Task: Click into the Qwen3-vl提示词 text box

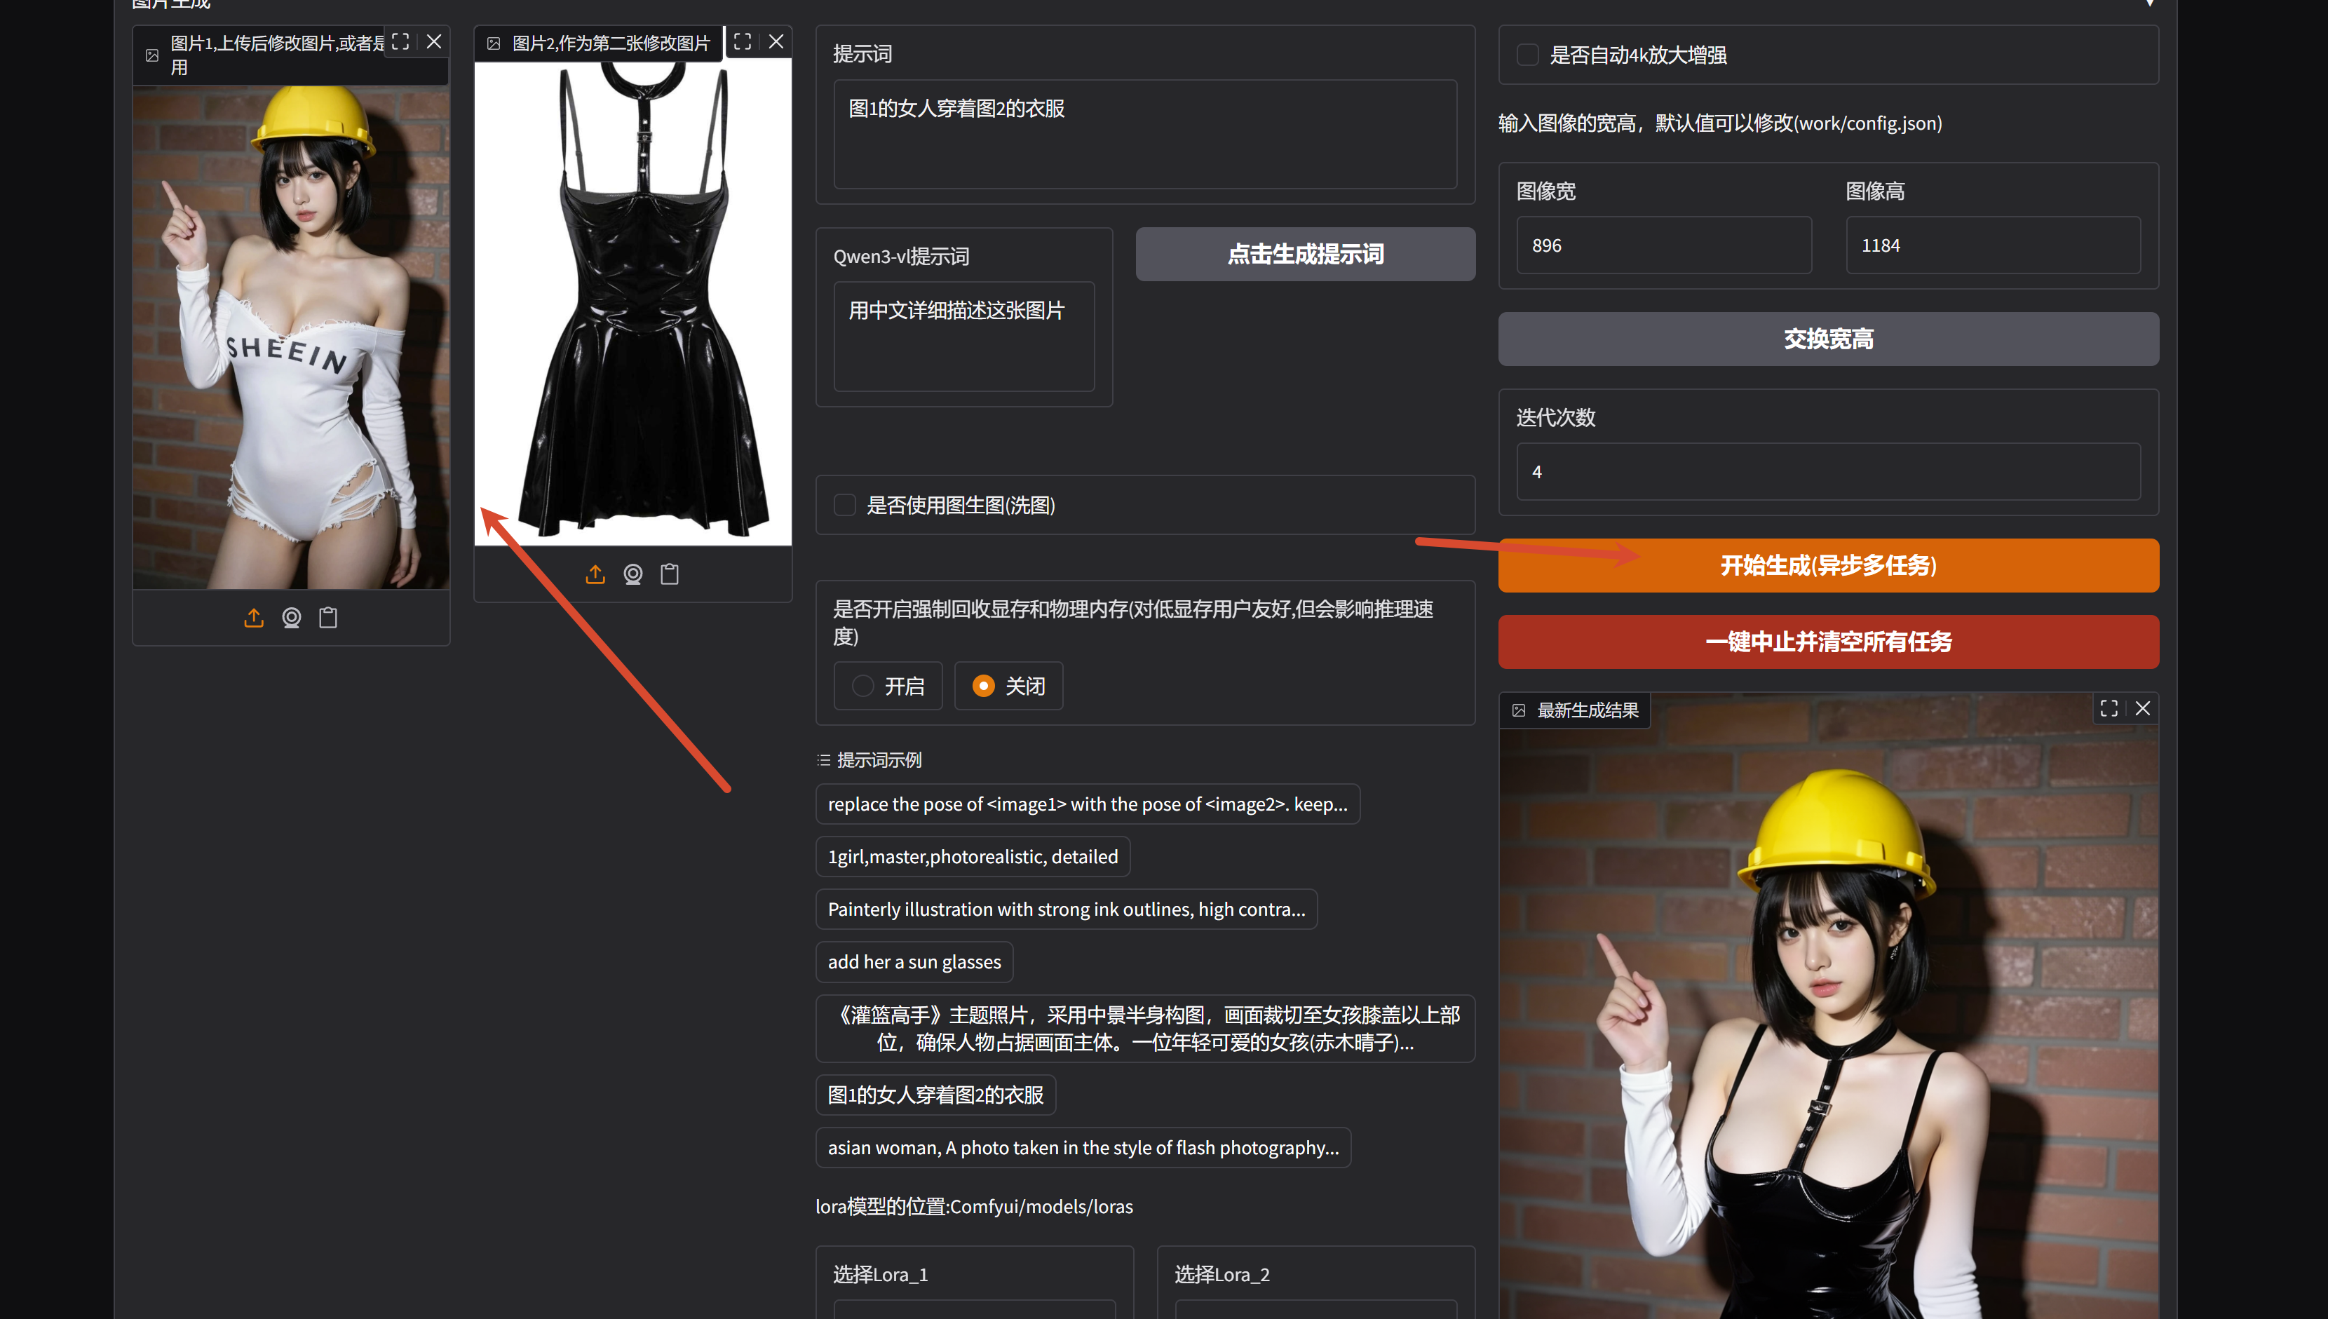Action: point(964,337)
